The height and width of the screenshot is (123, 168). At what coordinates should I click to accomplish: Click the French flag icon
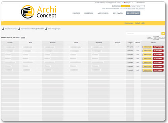[x=124, y=2]
